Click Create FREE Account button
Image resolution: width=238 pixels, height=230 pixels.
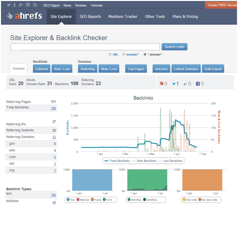(x=221, y=5)
